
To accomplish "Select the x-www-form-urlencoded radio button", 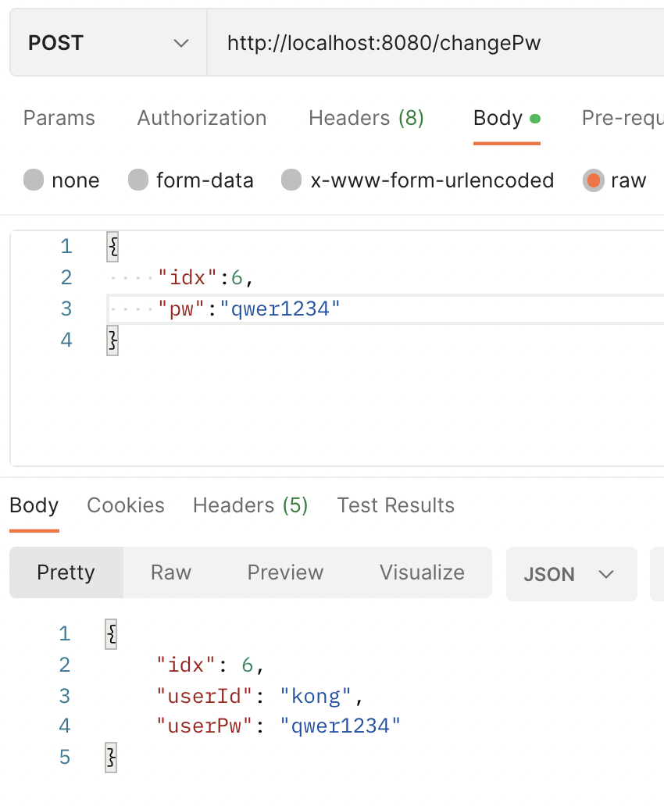I will 291,180.
